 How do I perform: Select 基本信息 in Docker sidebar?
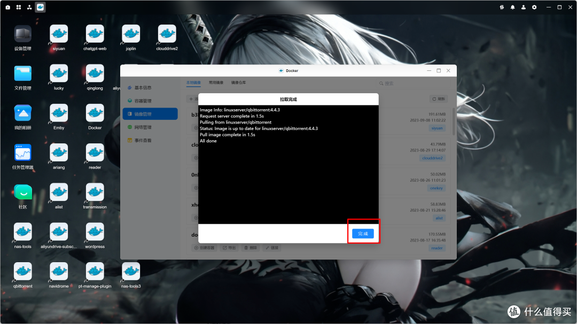pos(150,88)
